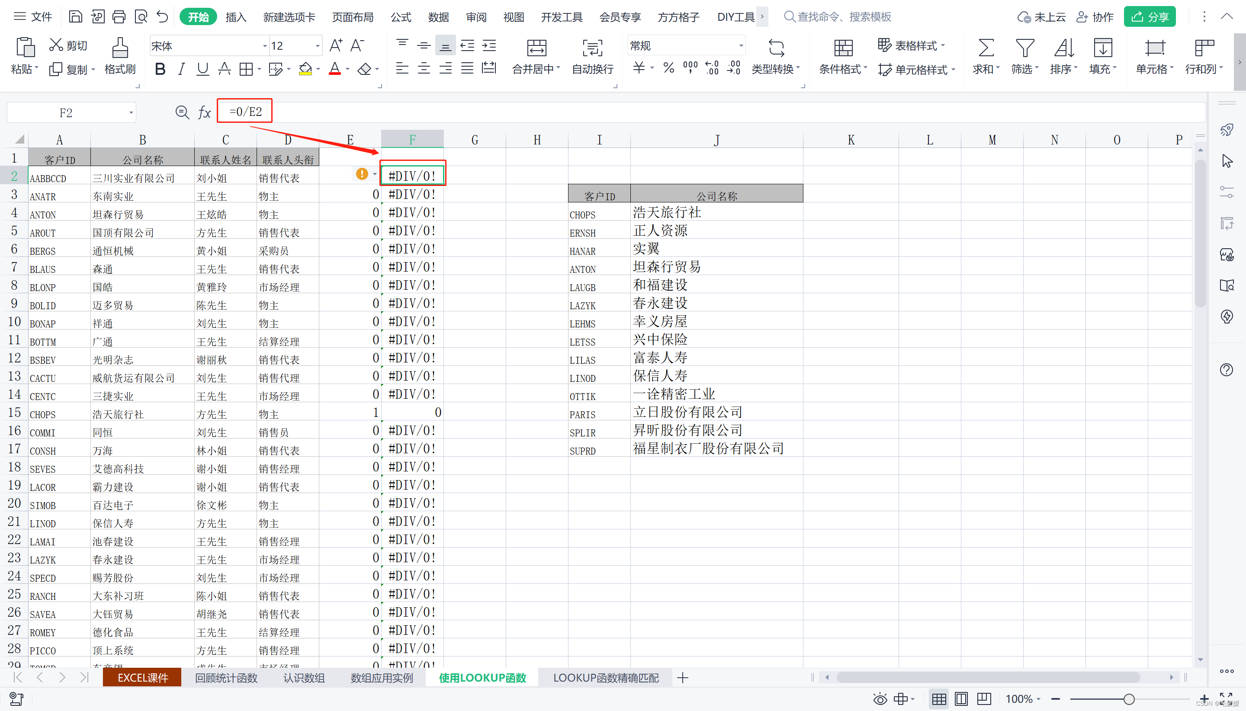This screenshot has width=1246, height=711.
Task: Expand the font size dropdown showing 12
Action: (318, 46)
